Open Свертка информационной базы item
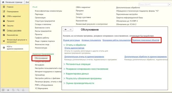Screen dimensions: 172x93 coord(129,18)
